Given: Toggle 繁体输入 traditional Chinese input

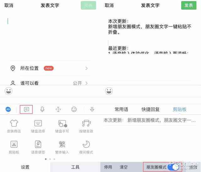Looking at the screenshot, I should 62,147.
